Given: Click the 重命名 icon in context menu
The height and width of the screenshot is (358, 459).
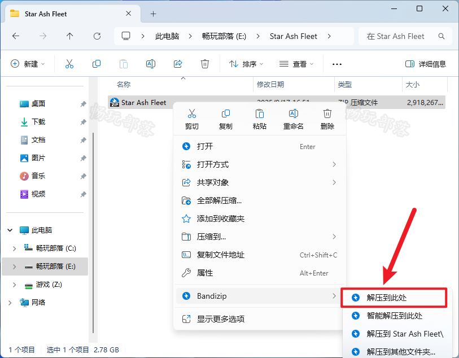Looking at the screenshot, I should (294, 113).
